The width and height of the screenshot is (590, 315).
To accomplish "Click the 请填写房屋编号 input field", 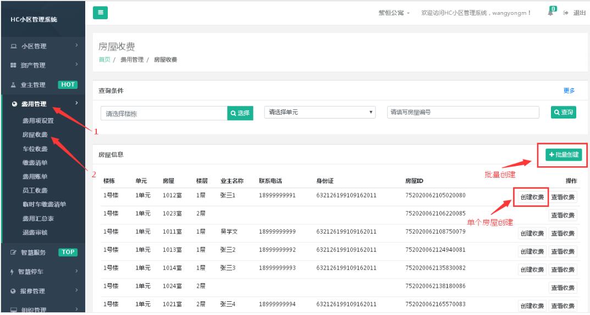I will 463,112.
